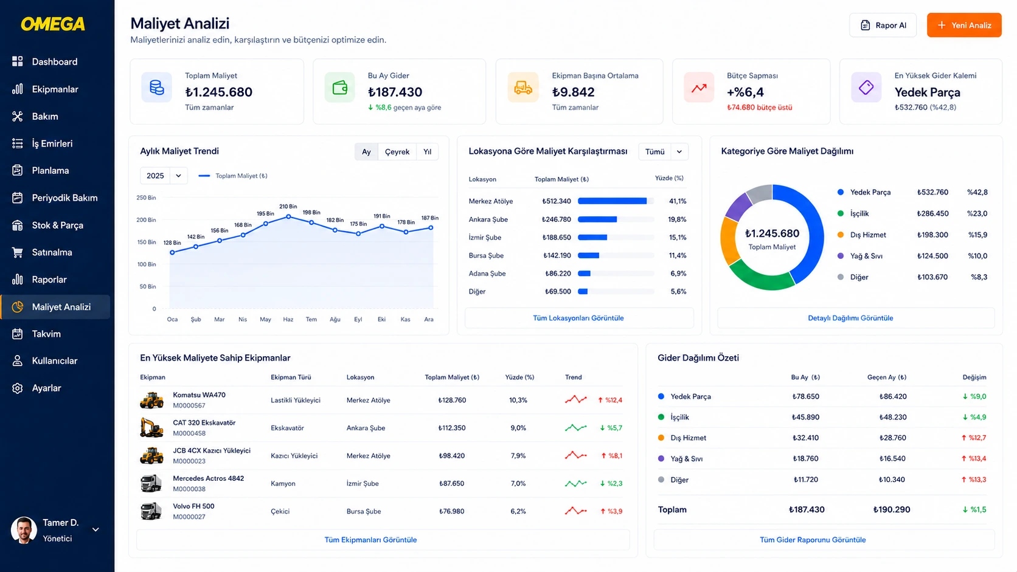This screenshot has height=572, width=1017.
Task: Open Tüm Lokasyonları Görüntüle link
Action: pyautogui.click(x=578, y=318)
